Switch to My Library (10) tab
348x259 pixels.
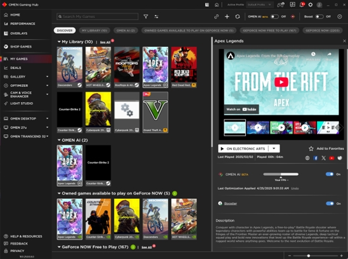[94, 30]
